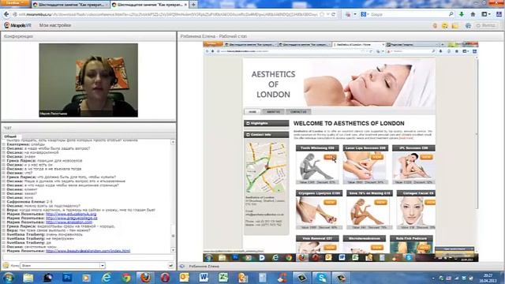Click the chat scrollbar down arrow
The image size is (505, 284).
coord(173,250)
